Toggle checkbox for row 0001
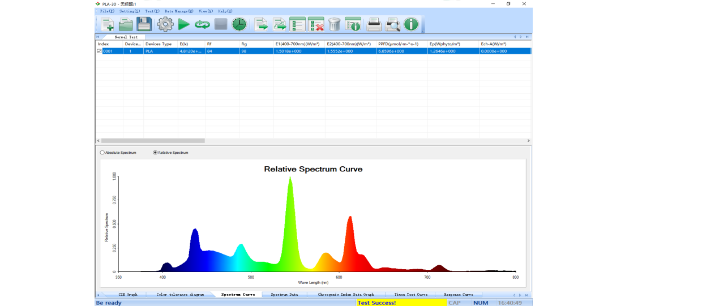 pos(99,51)
